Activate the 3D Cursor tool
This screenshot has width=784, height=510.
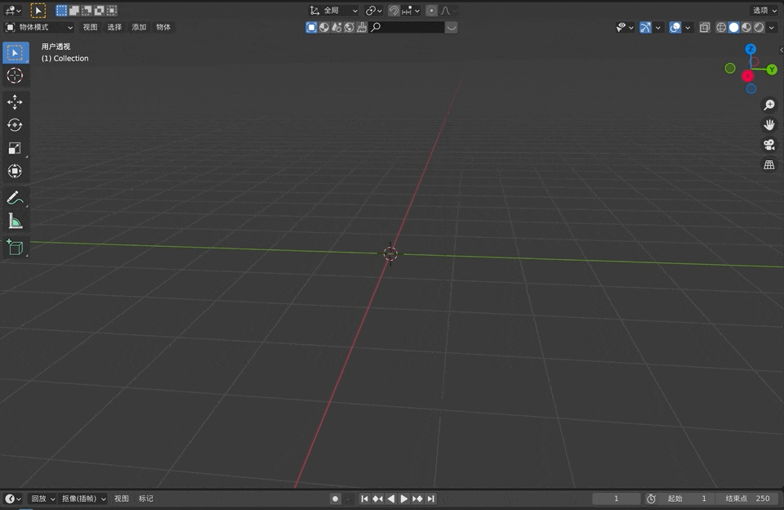pyautogui.click(x=15, y=76)
